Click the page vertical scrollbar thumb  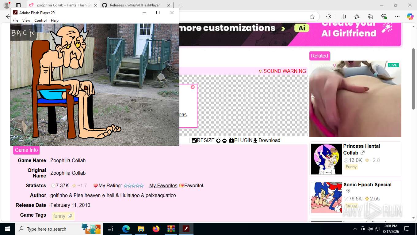point(414,79)
